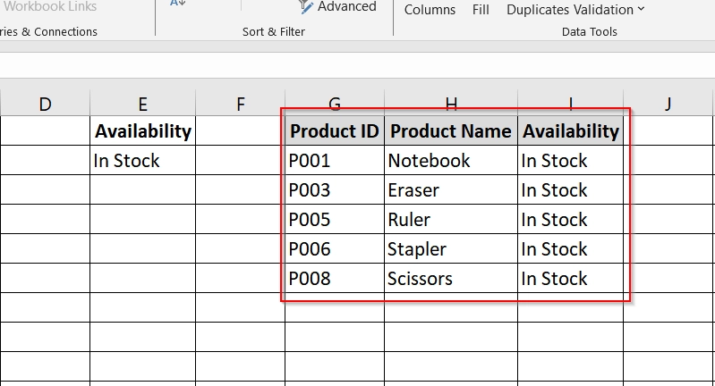Select In Stock cell in Notebook row
The image size is (715, 386).
click(570, 160)
